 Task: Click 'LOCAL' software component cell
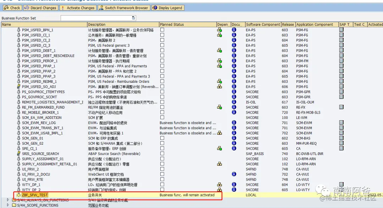(251, 195)
